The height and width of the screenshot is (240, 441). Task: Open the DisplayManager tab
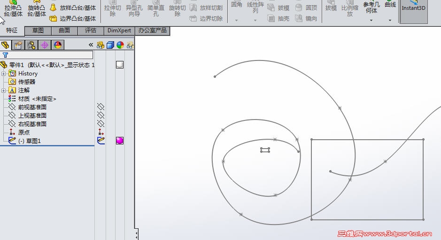(x=58, y=45)
